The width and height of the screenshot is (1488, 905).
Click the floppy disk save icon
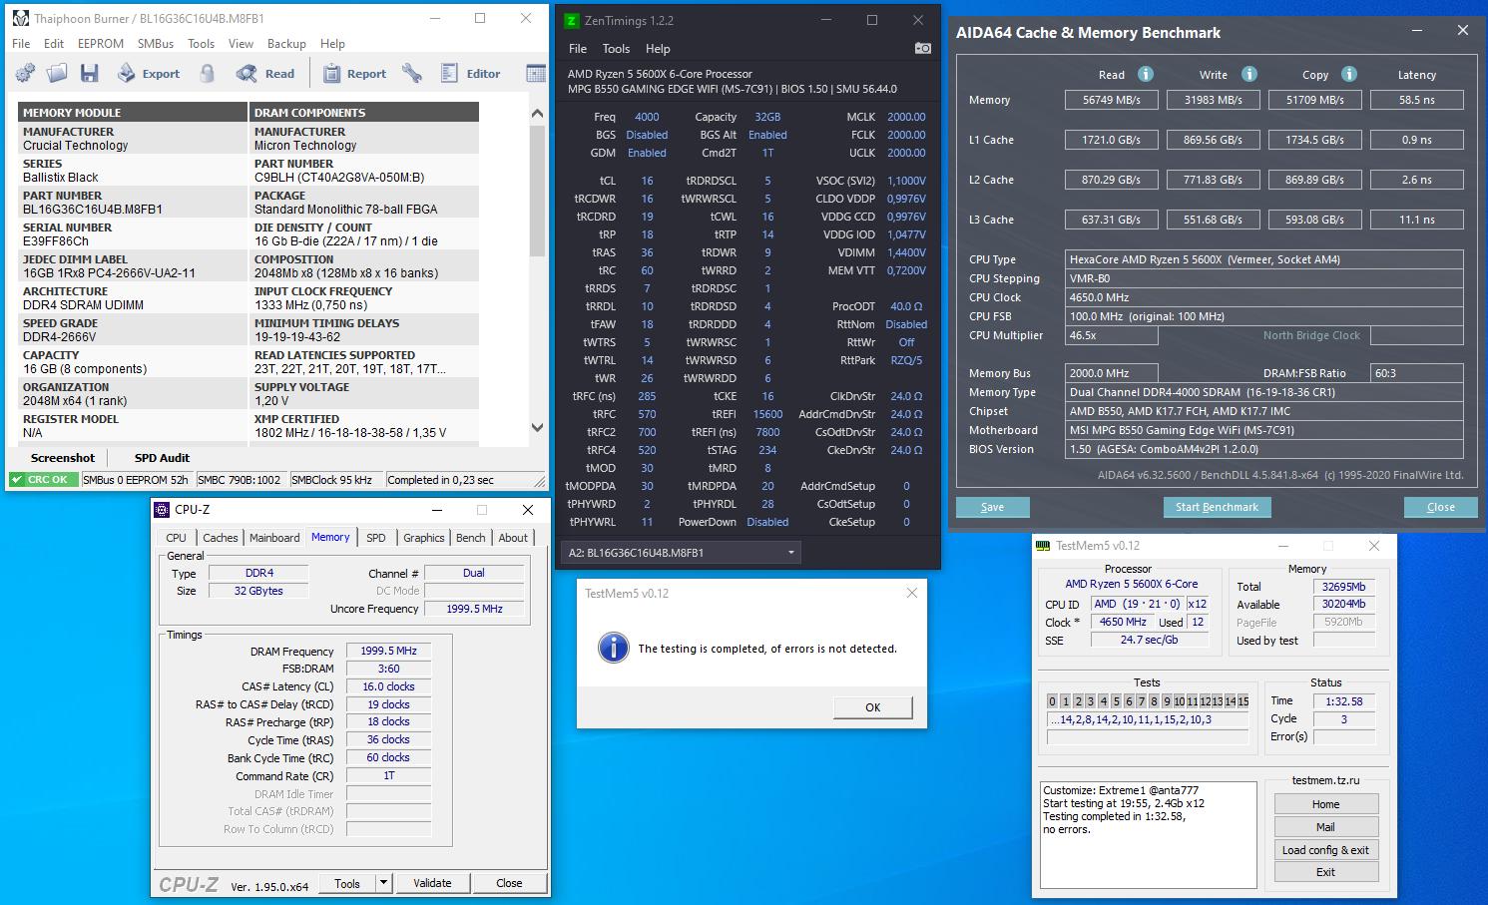[x=89, y=73]
